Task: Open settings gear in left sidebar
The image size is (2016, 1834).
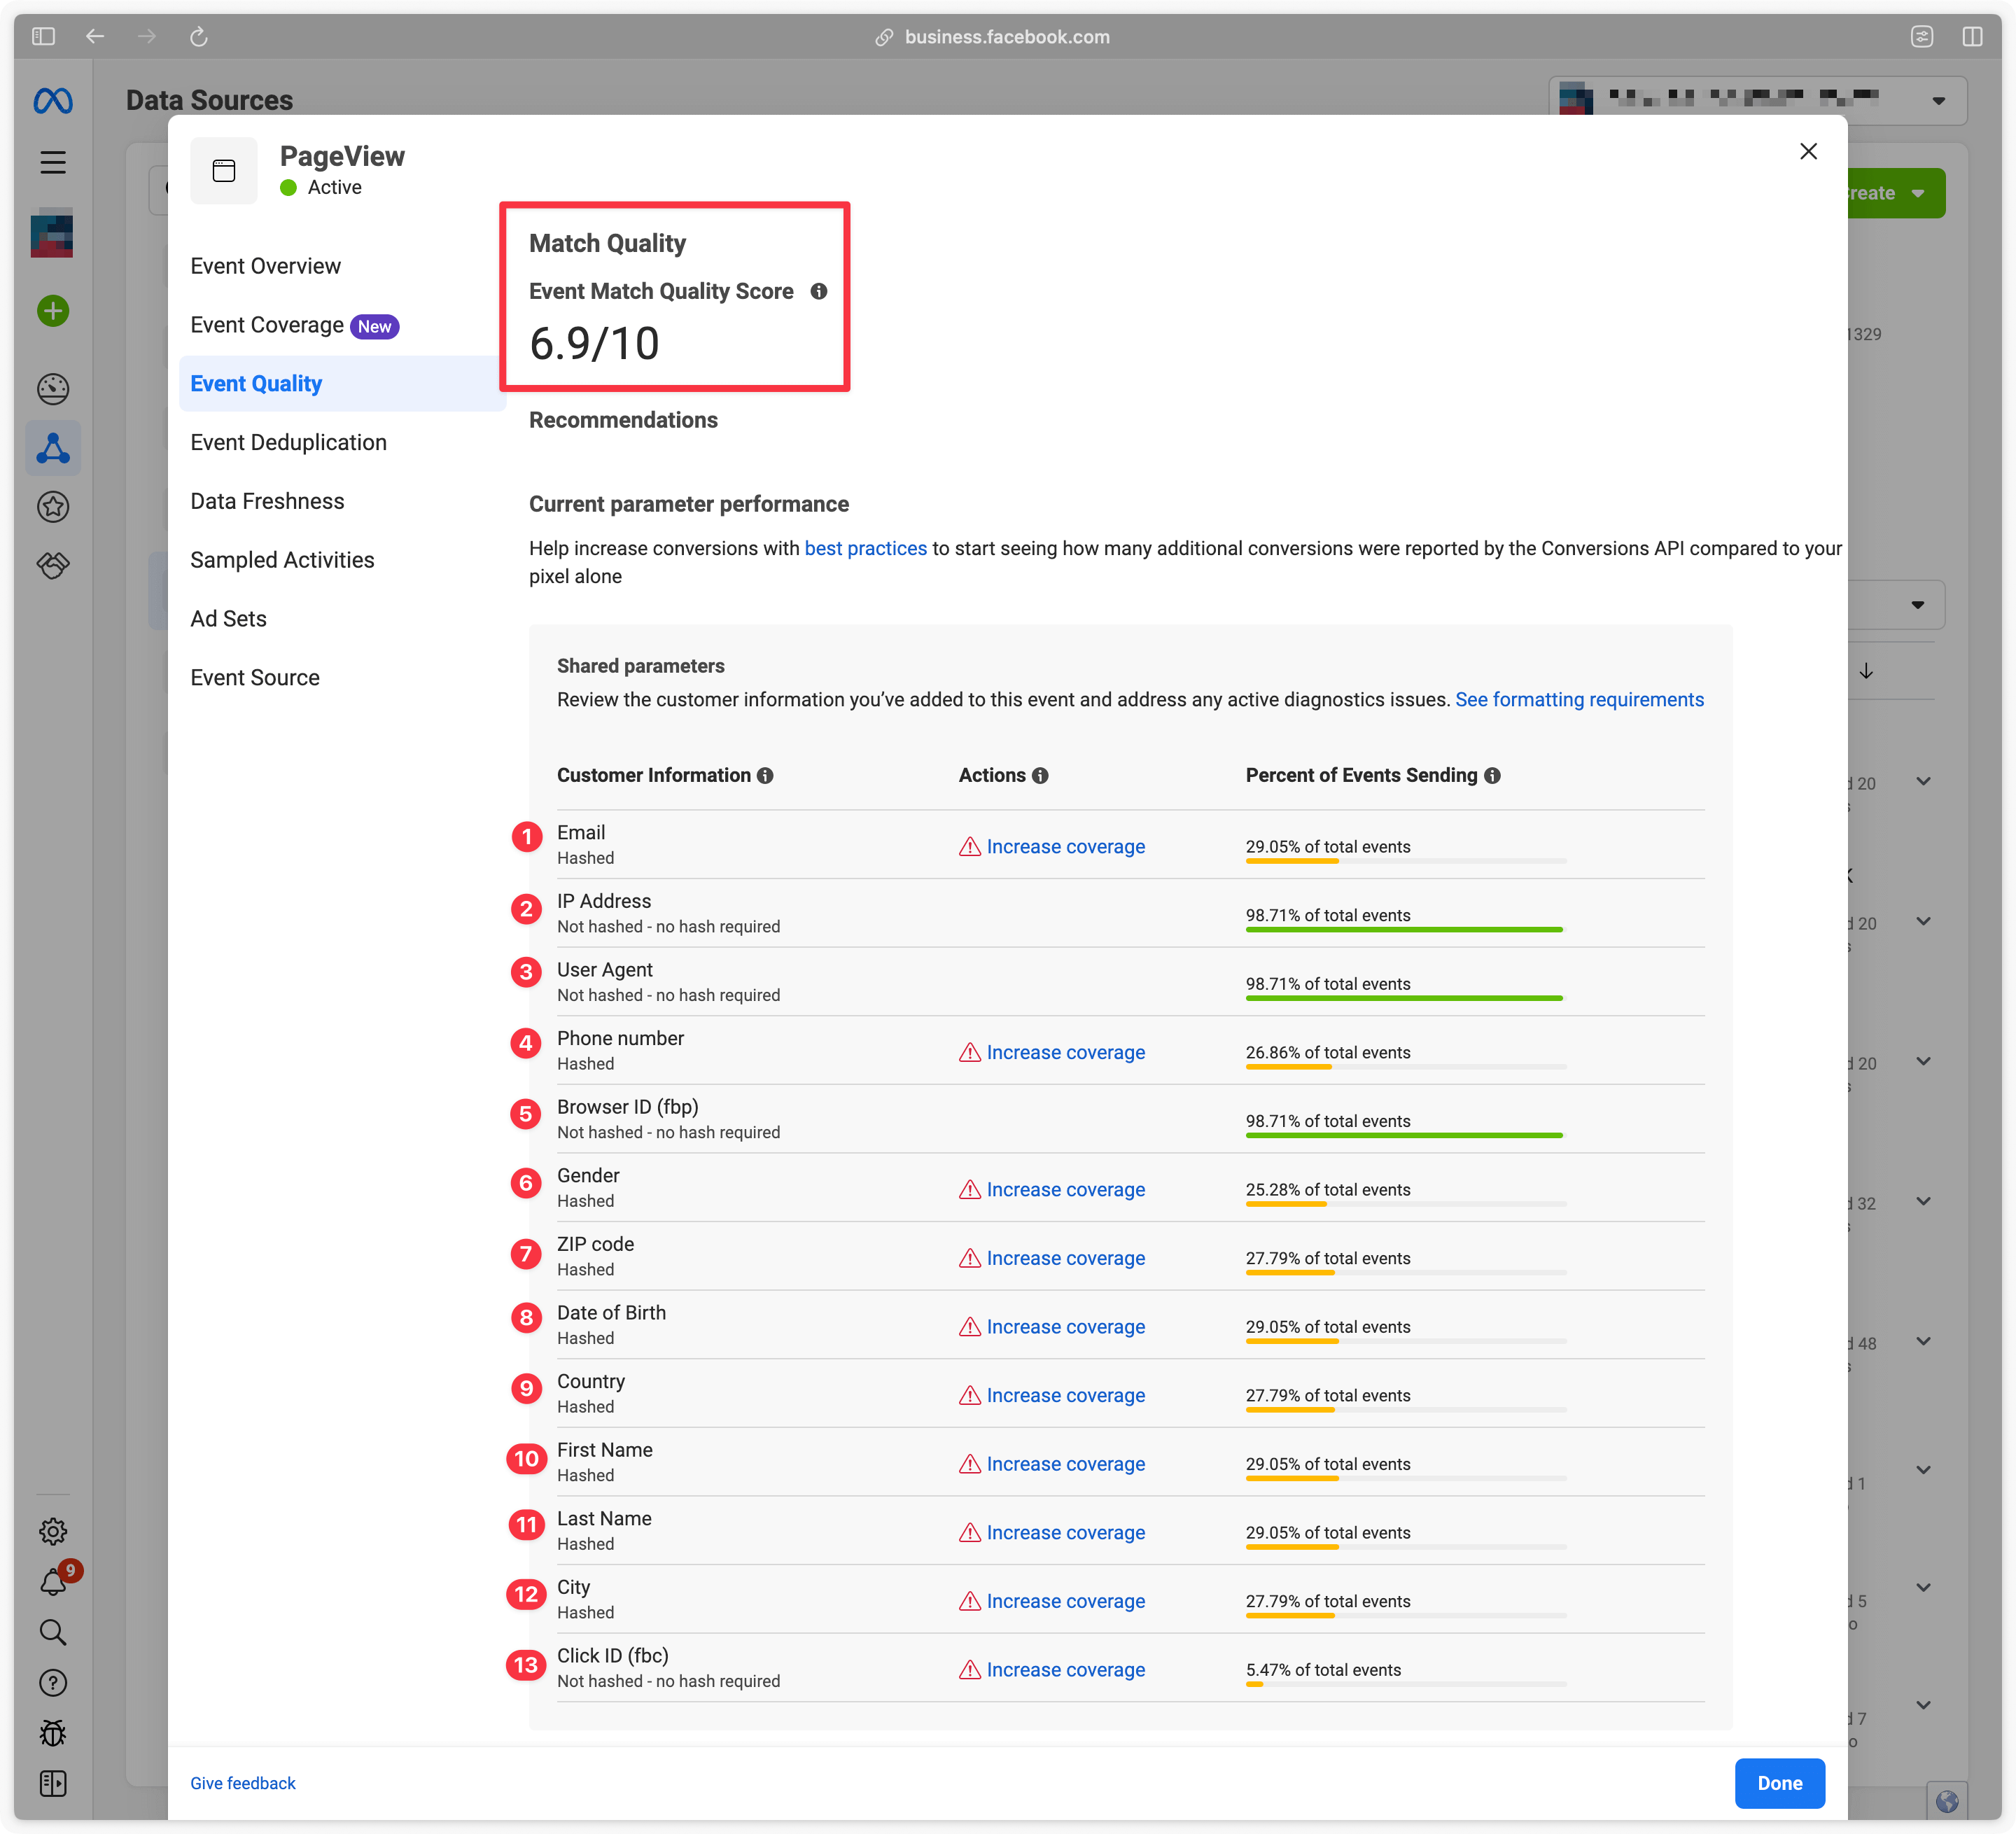Action: point(53,1531)
